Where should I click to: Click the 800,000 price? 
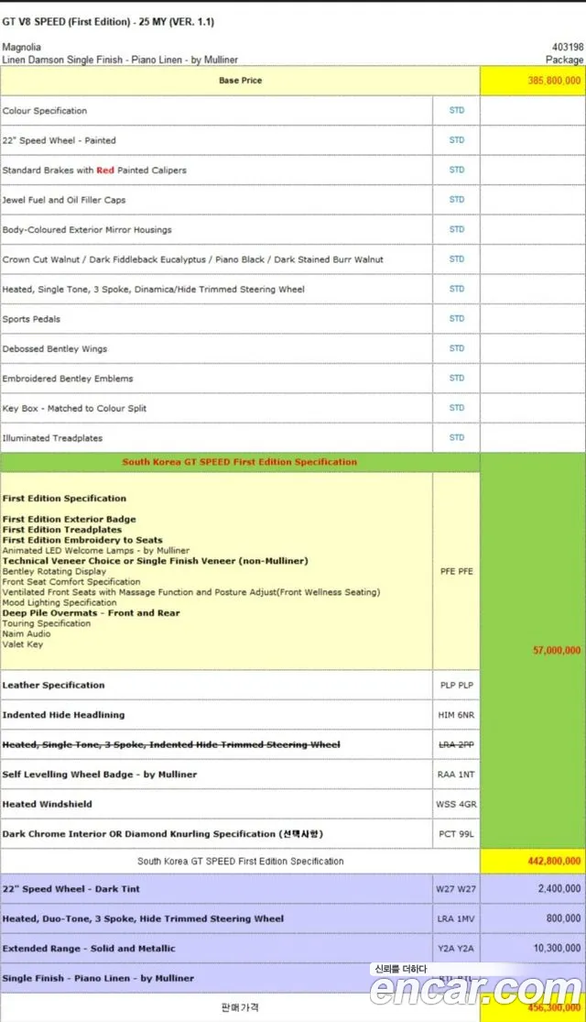(x=563, y=918)
